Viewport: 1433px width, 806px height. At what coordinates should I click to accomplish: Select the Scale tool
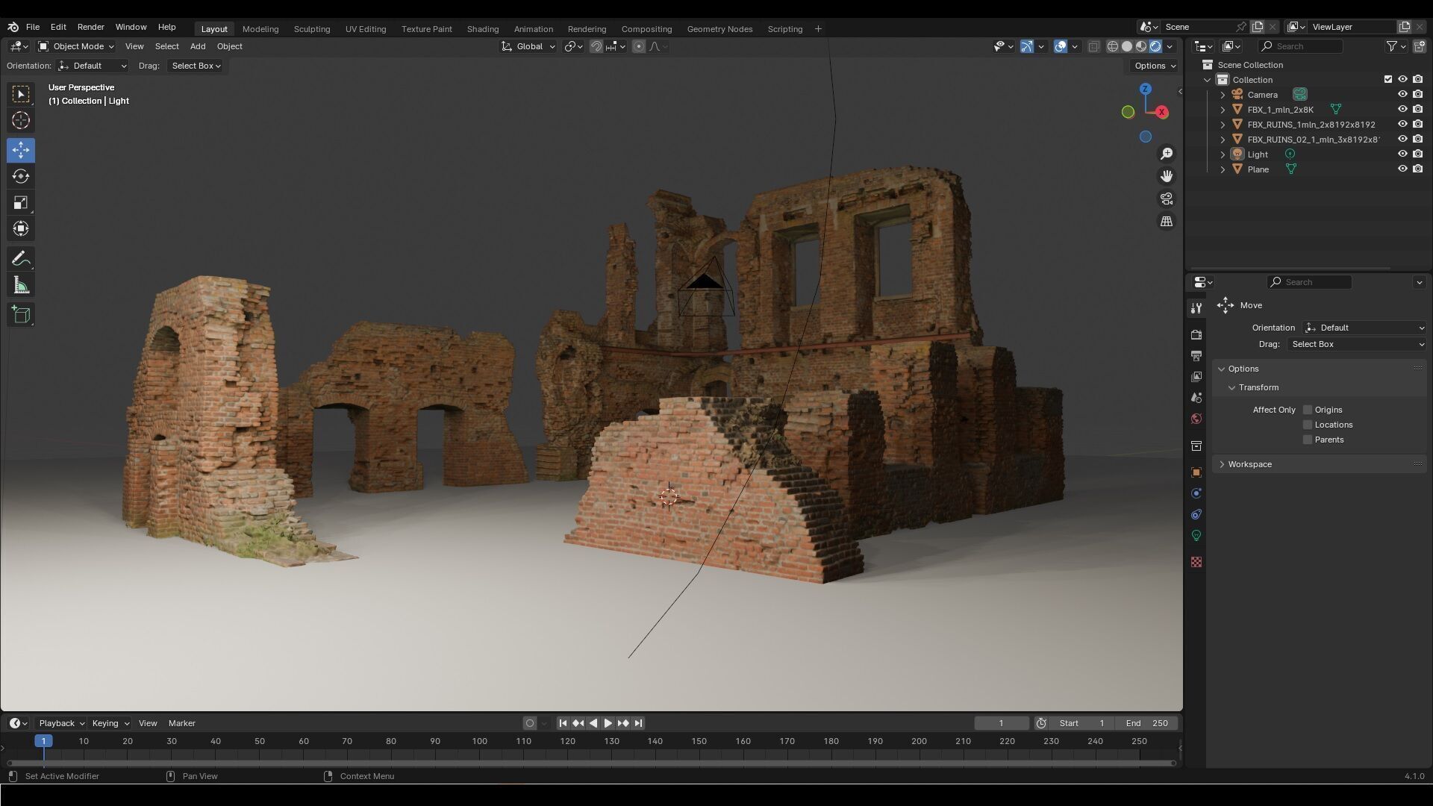pos(21,203)
